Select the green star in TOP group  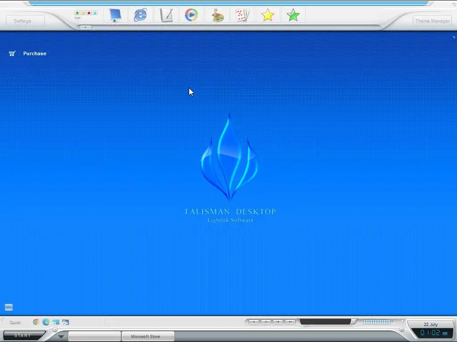click(77, 13)
